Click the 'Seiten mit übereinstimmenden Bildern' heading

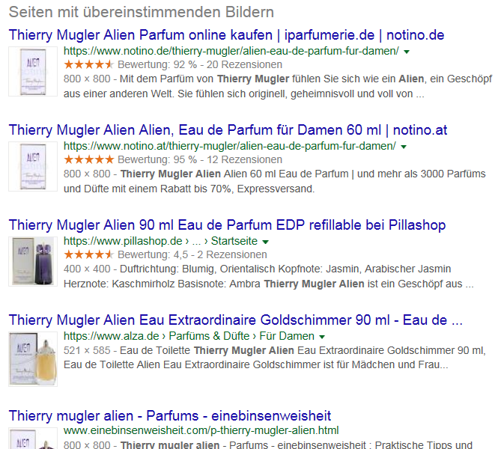142,12
